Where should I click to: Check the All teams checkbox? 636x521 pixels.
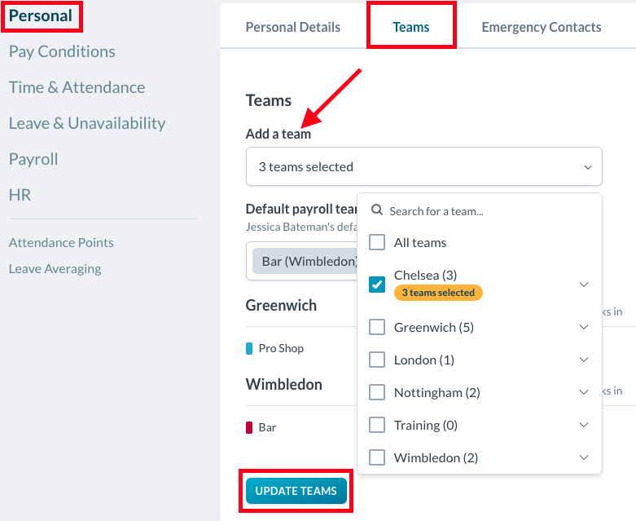(377, 242)
